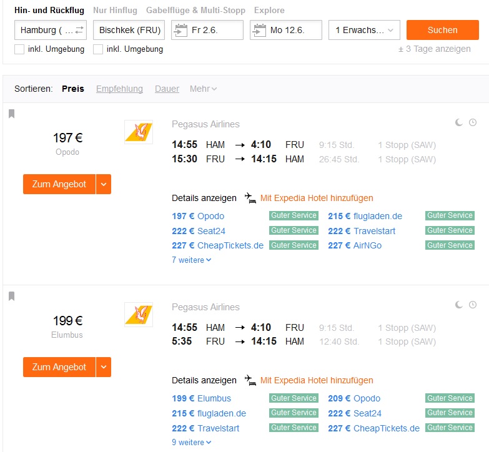Open 227 € CheapTickets.de offer in second result

click(373, 428)
